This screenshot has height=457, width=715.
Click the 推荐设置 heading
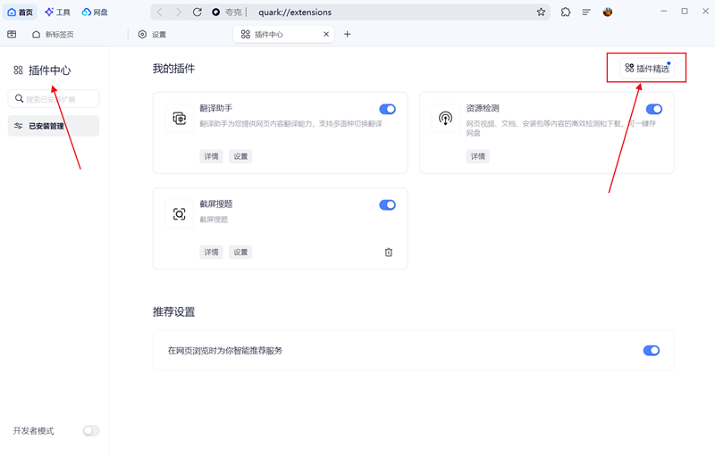click(173, 312)
